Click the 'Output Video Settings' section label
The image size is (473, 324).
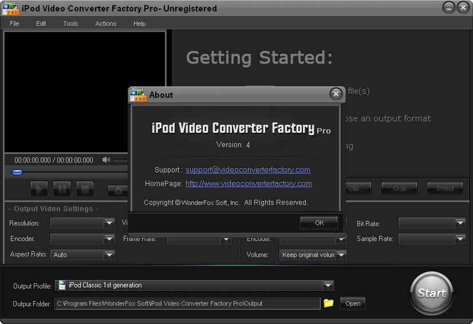coord(53,209)
